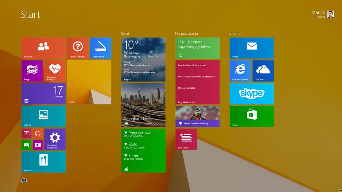Screen dimensions: 342x192
Task: Open the Poczta mail tile
Action: pos(252,48)
